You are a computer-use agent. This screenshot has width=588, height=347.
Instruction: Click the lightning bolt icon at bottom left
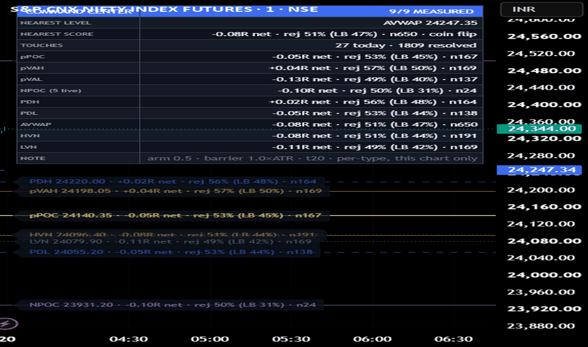click(8, 324)
